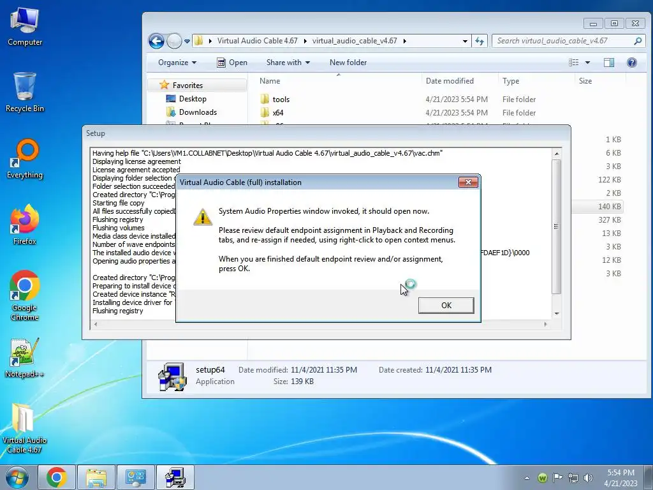Sort by the Type column header
Image resolution: width=653 pixels, height=490 pixels.
coord(536,81)
